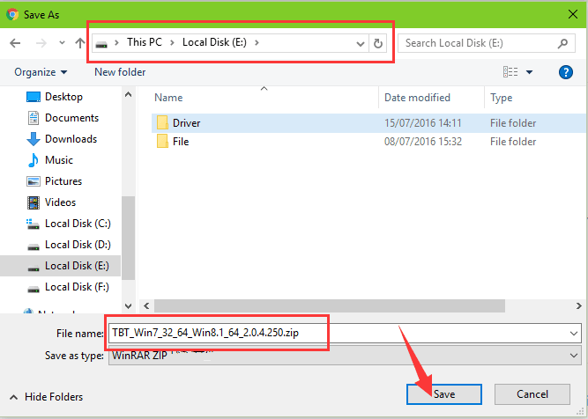The height and width of the screenshot is (419, 588).
Task: Click the Pictures icon in sidebar
Action: pos(33,181)
